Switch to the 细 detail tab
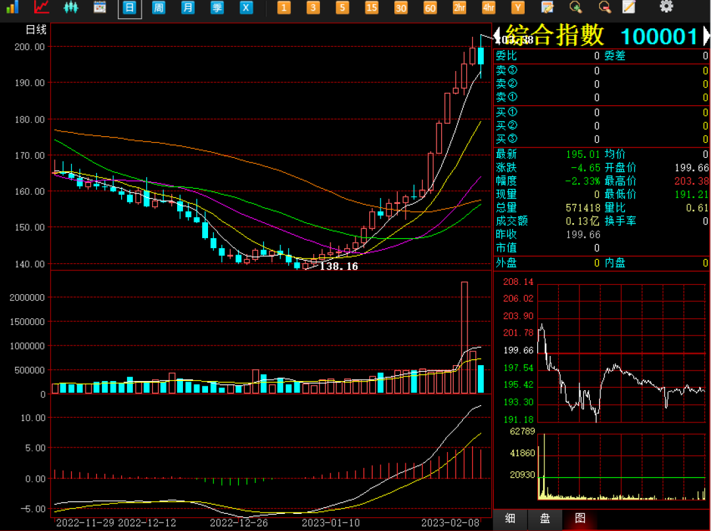The image size is (711, 531). [x=510, y=518]
